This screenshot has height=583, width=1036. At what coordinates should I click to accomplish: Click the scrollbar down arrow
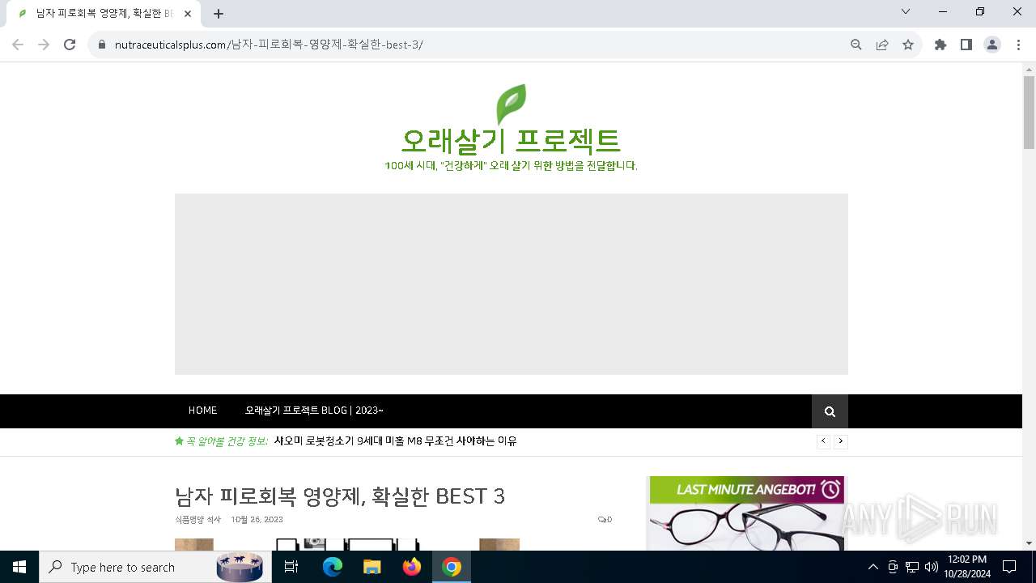[x=1029, y=543]
